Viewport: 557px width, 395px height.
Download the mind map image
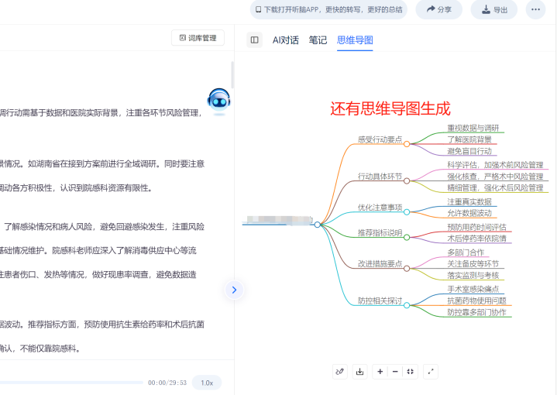(360, 372)
